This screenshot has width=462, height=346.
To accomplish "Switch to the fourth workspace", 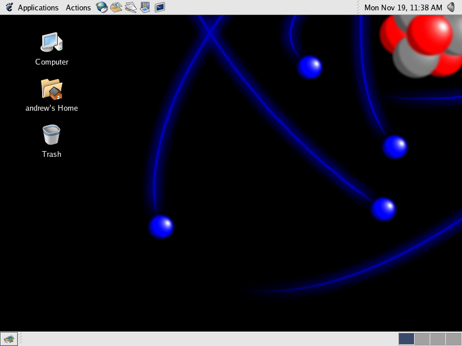I will (x=453, y=339).
